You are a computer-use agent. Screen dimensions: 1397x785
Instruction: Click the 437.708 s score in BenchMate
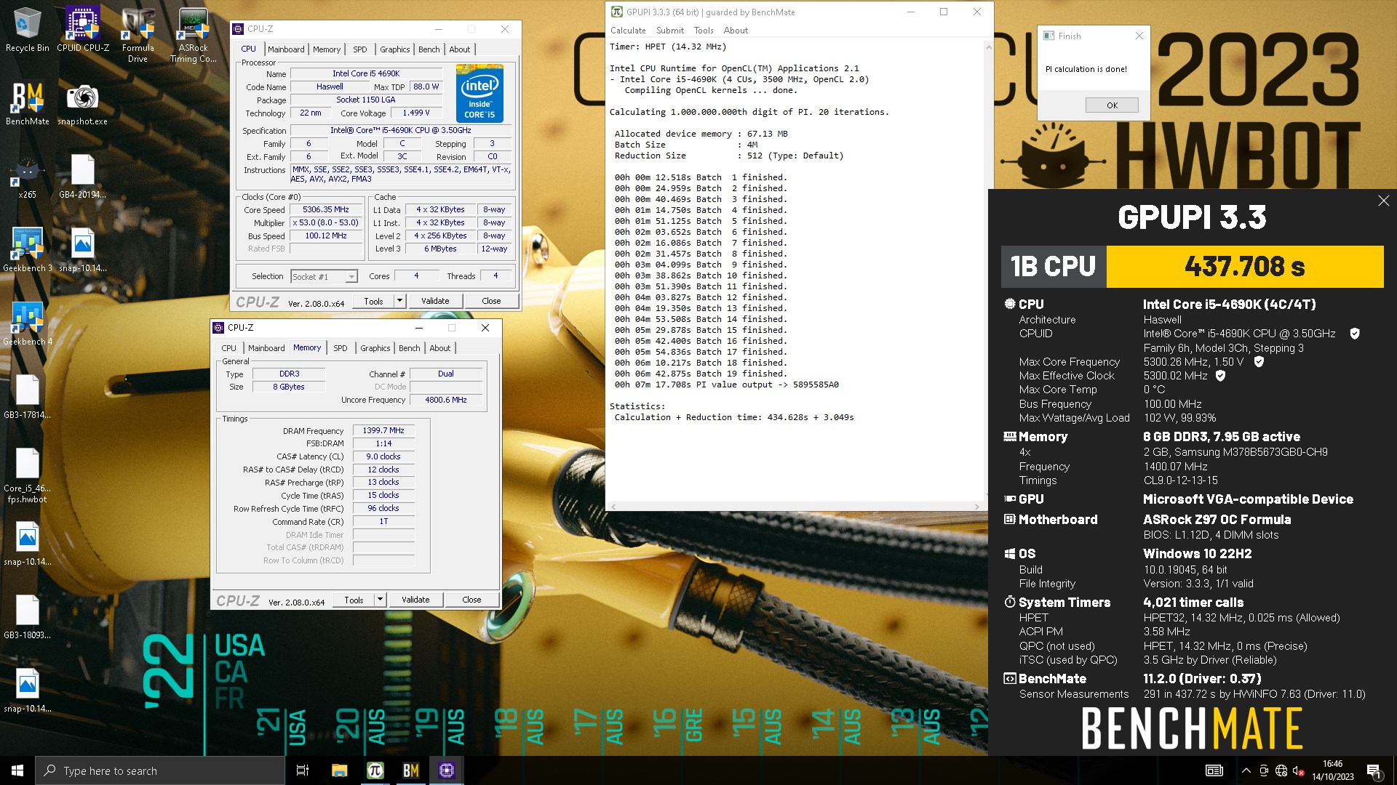[1244, 267]
